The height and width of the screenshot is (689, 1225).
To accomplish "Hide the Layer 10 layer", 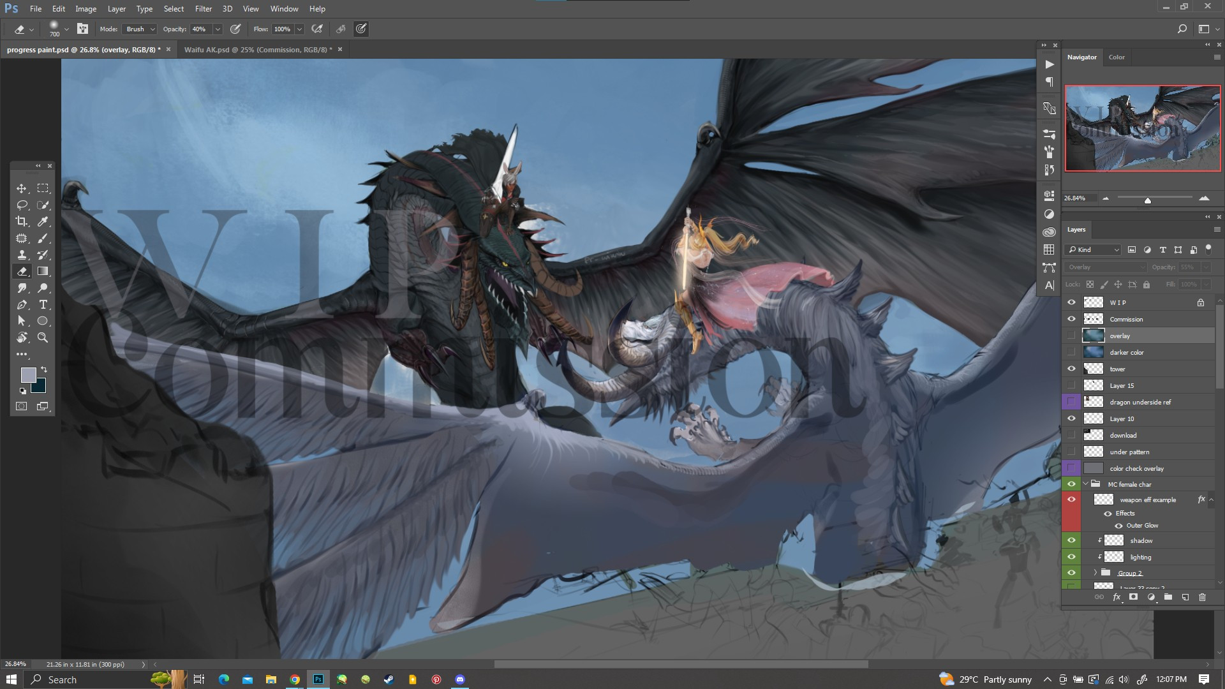I will pos(1071,419).
